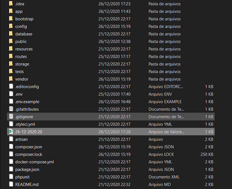Select the database folder name

(x=24, y=34)
